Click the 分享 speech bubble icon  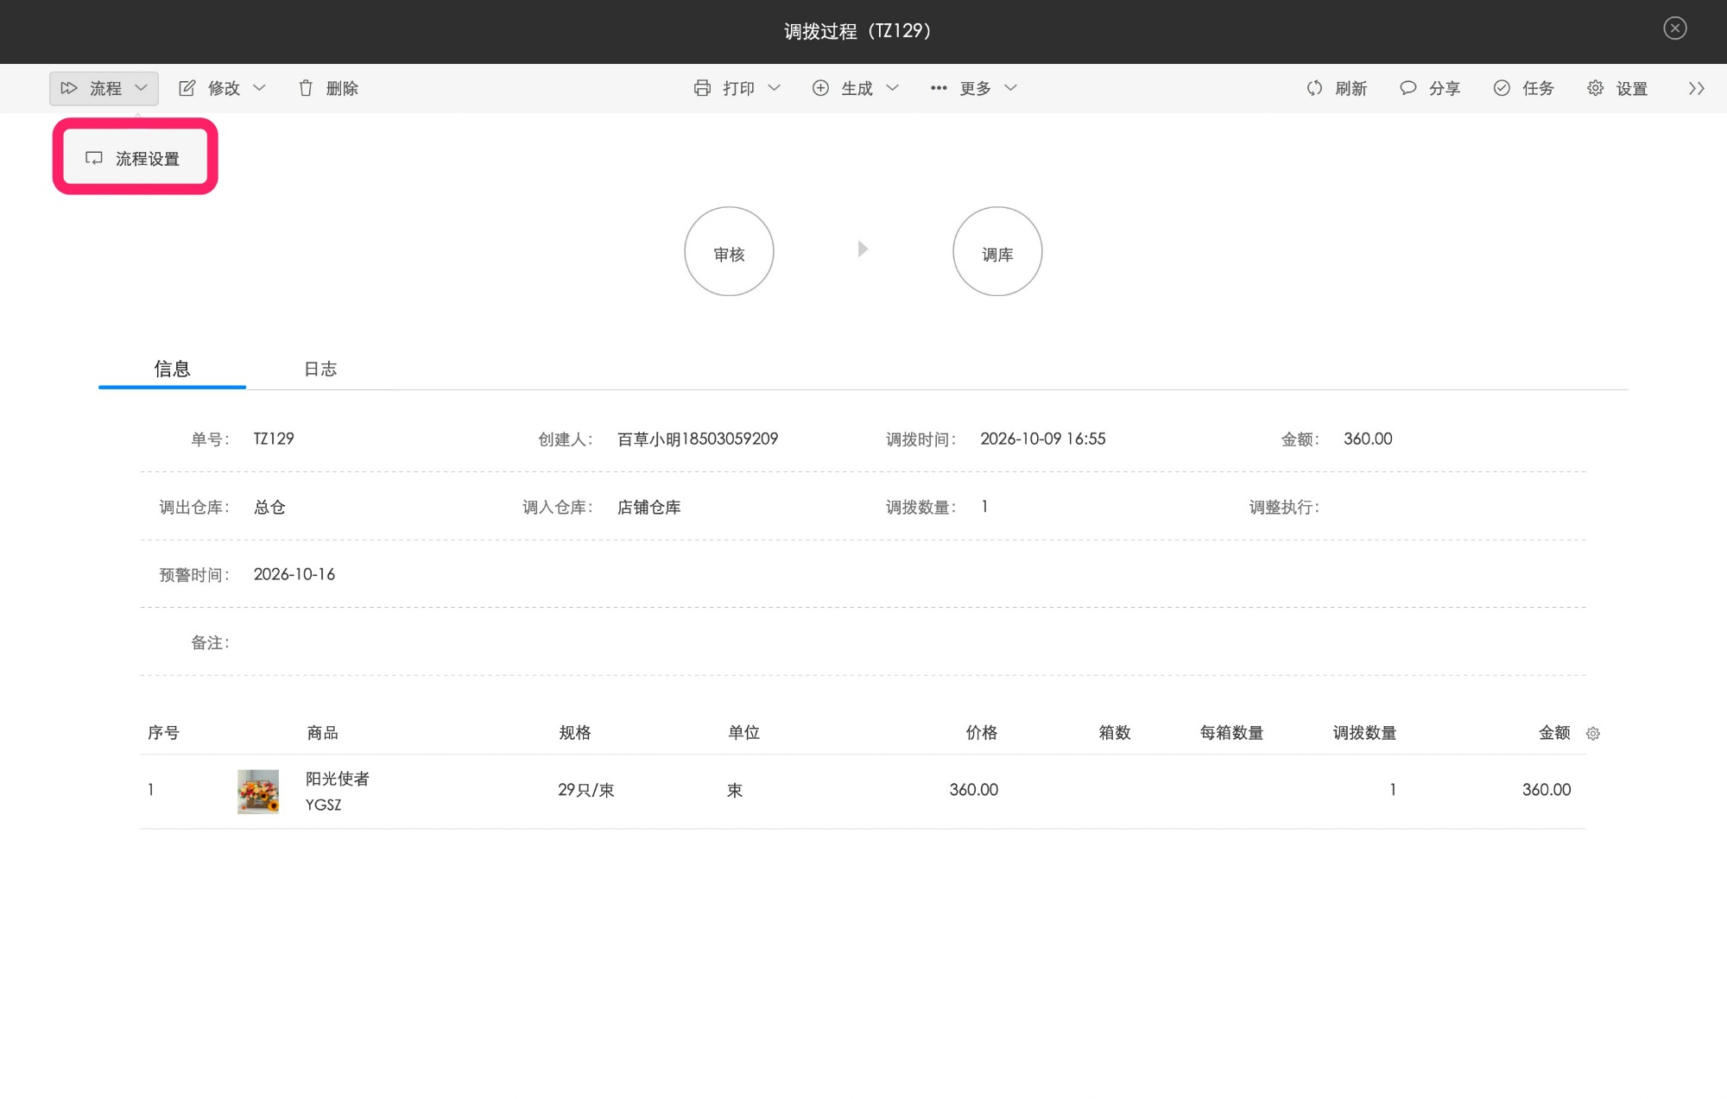tap(1408, 88)
